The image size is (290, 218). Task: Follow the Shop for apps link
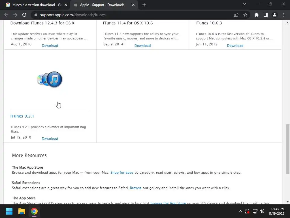tap(122, 173)
